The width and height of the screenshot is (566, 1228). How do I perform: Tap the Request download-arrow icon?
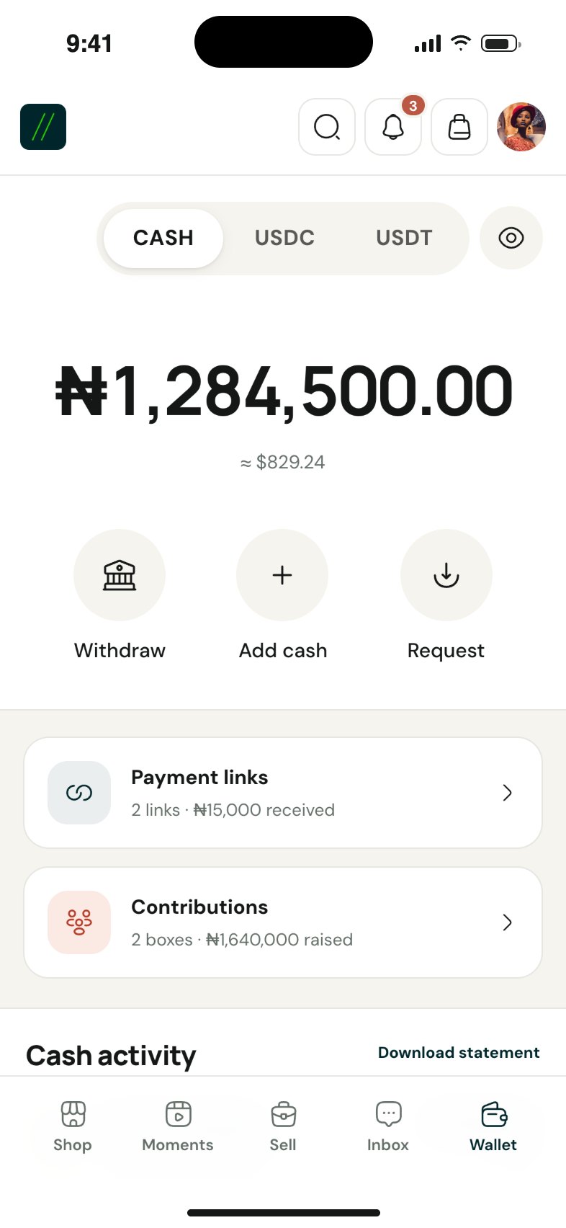446,575
